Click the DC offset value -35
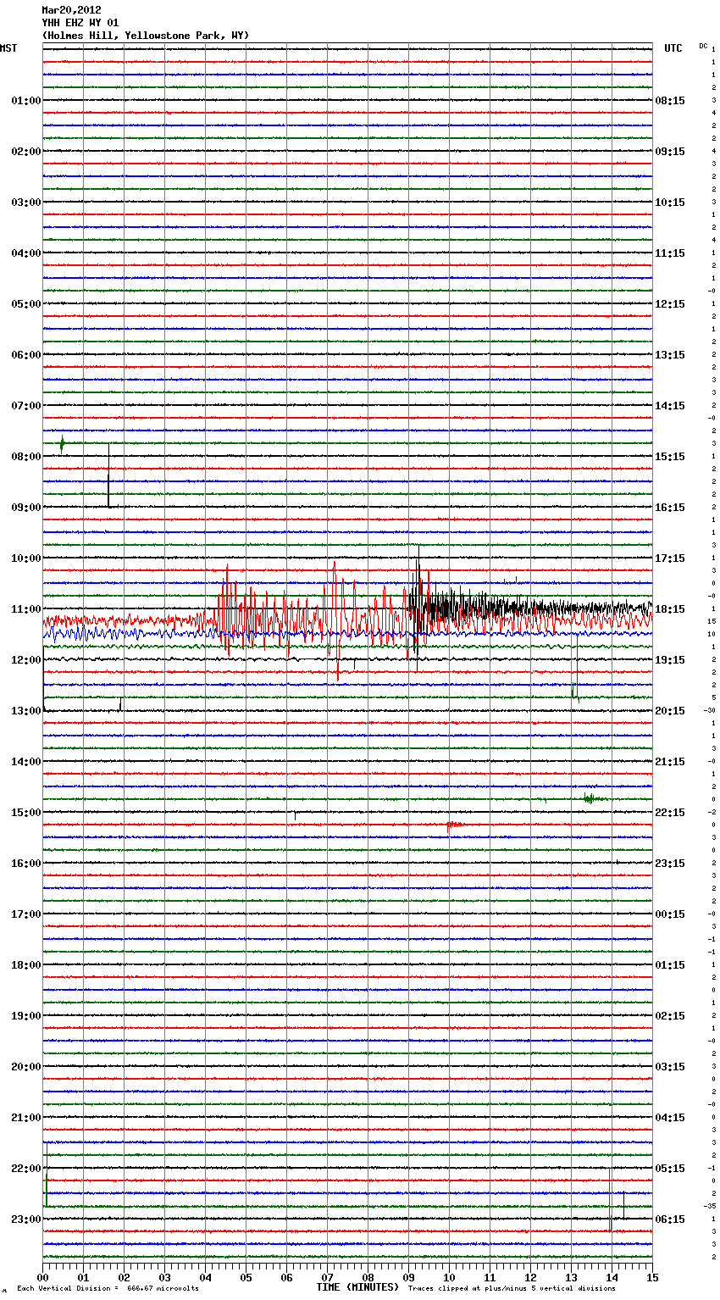This screenshot has height=1300, width=720. click(x=710, y=1207)
